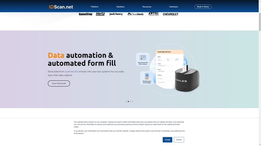Click the Thales scanner device image
This screenshot has height=146, width=261.
(x=187, y=78)
